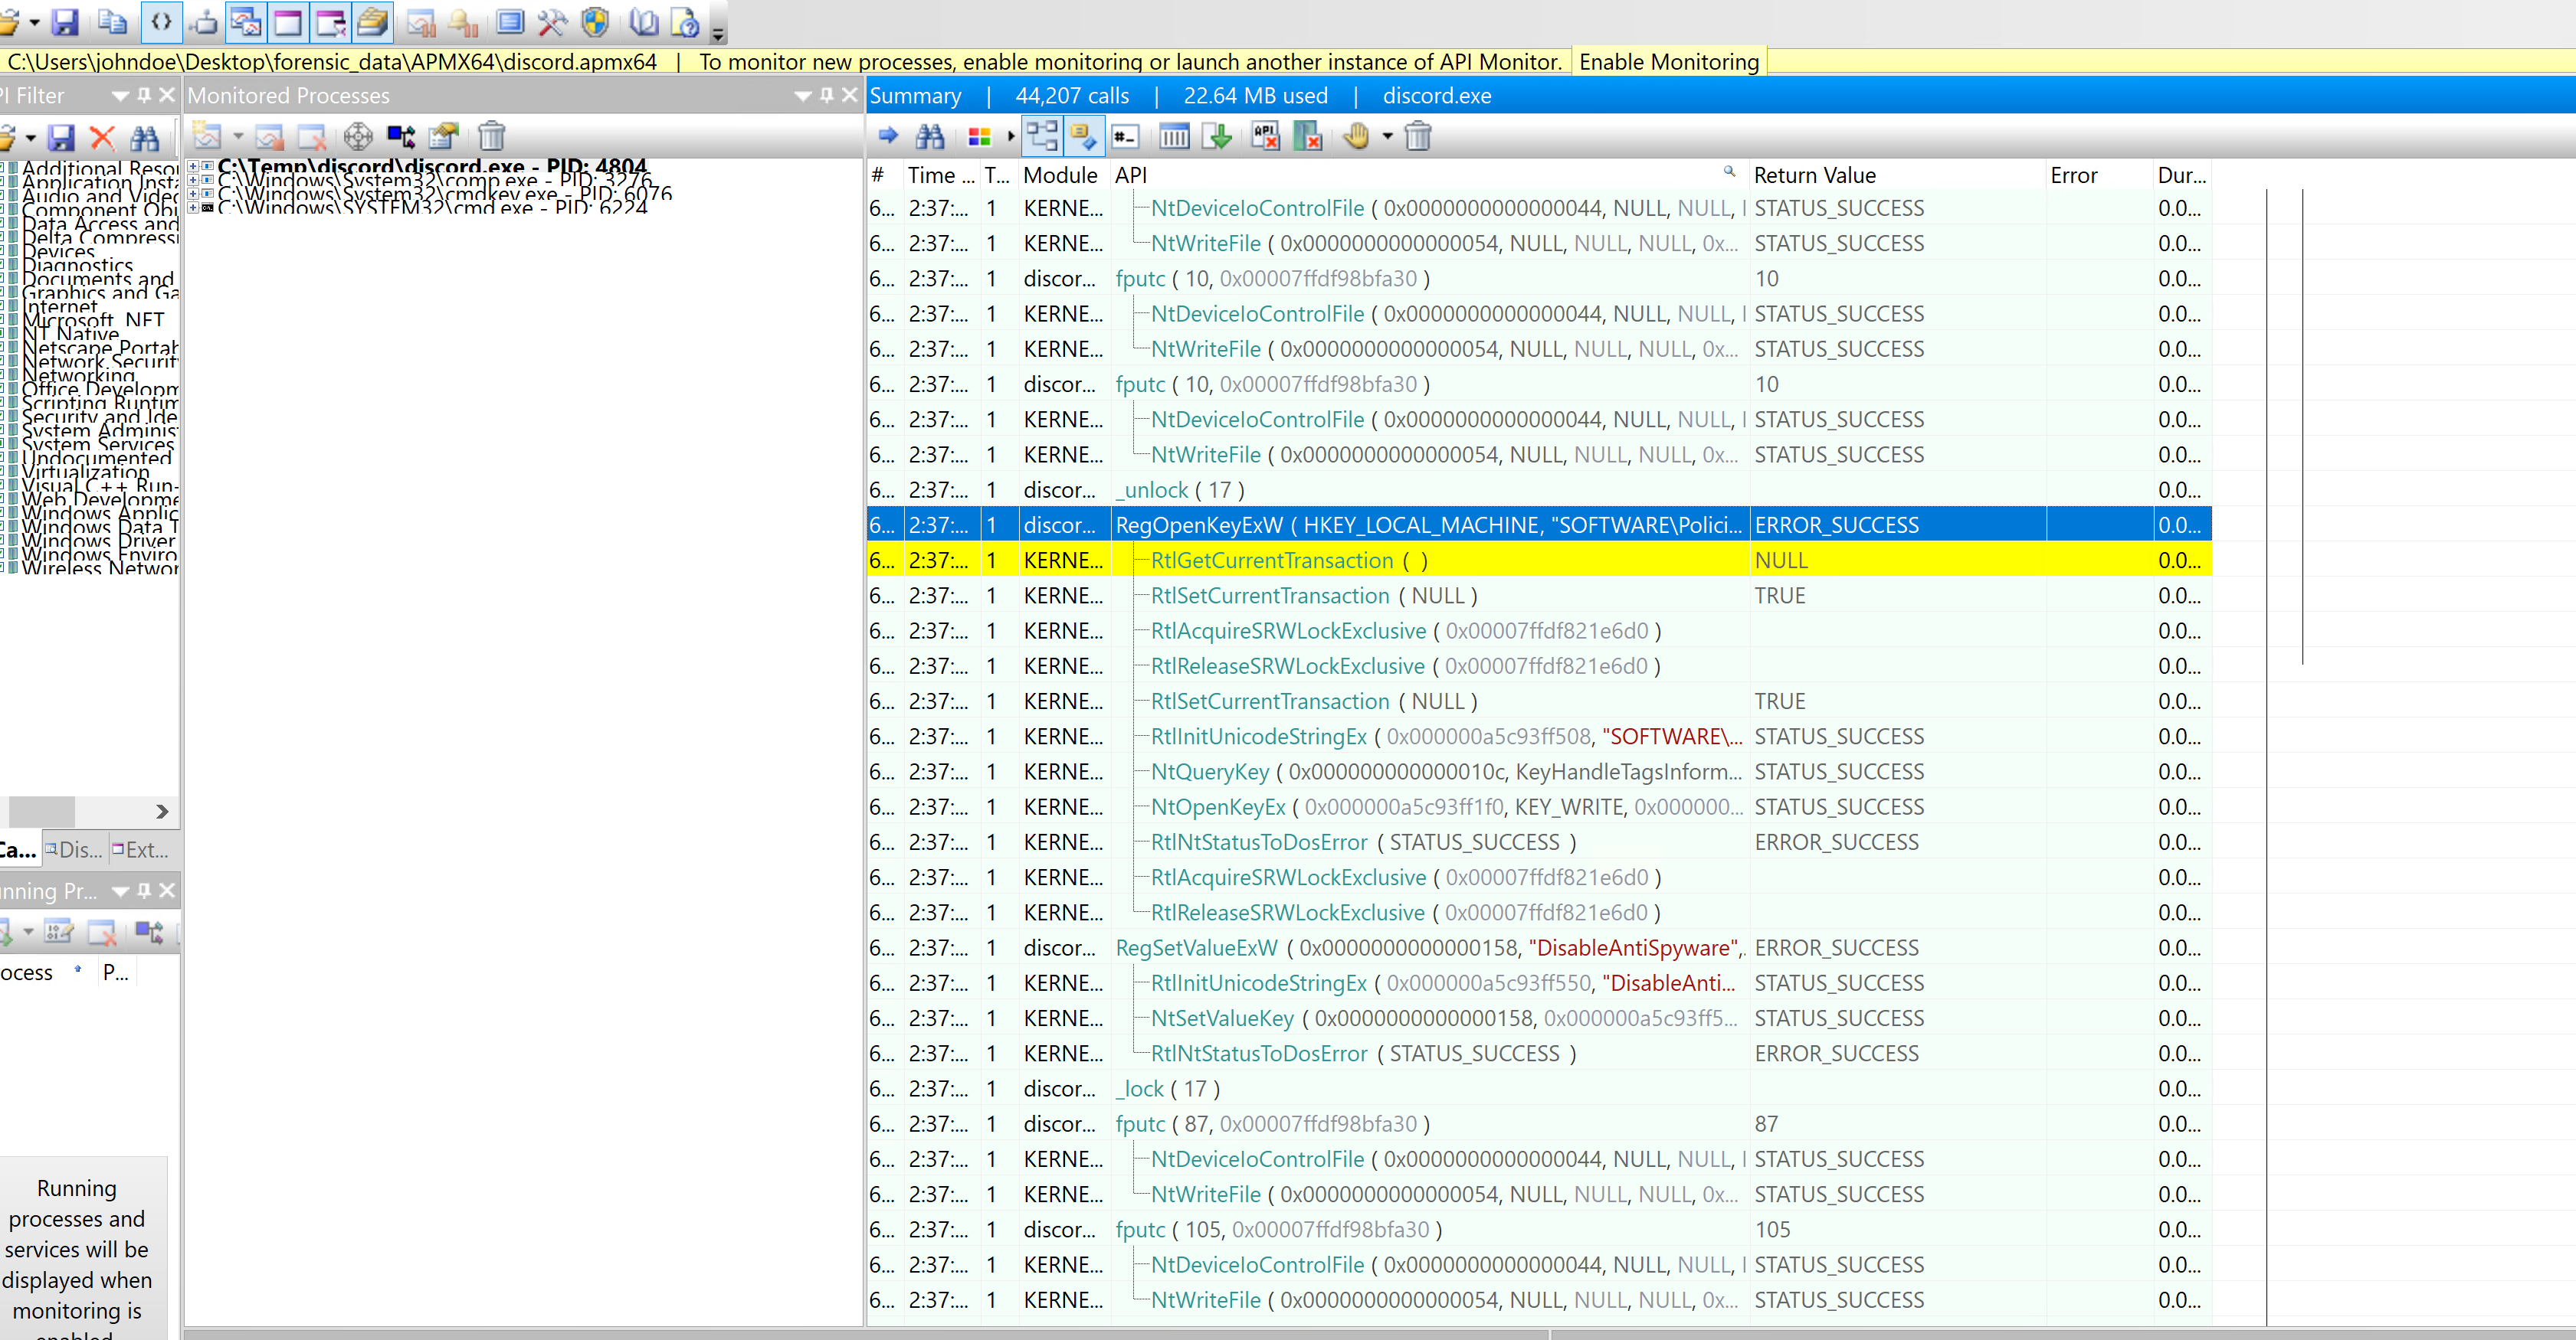Image resolution: width=2576 pixels, height=1340 pixels.
Task: Click the blue square tree icon in Monitored Processes toolbar
Action: pos(401,136)
